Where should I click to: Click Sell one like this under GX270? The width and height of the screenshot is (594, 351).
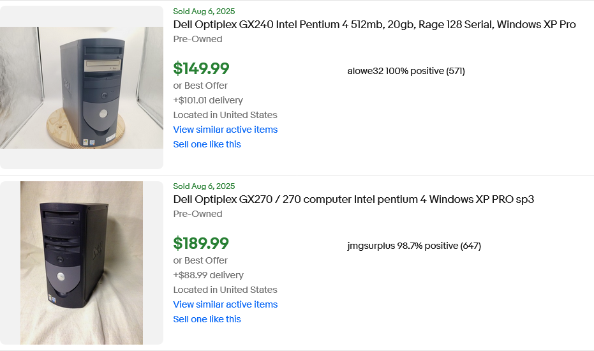coord(207,319)
